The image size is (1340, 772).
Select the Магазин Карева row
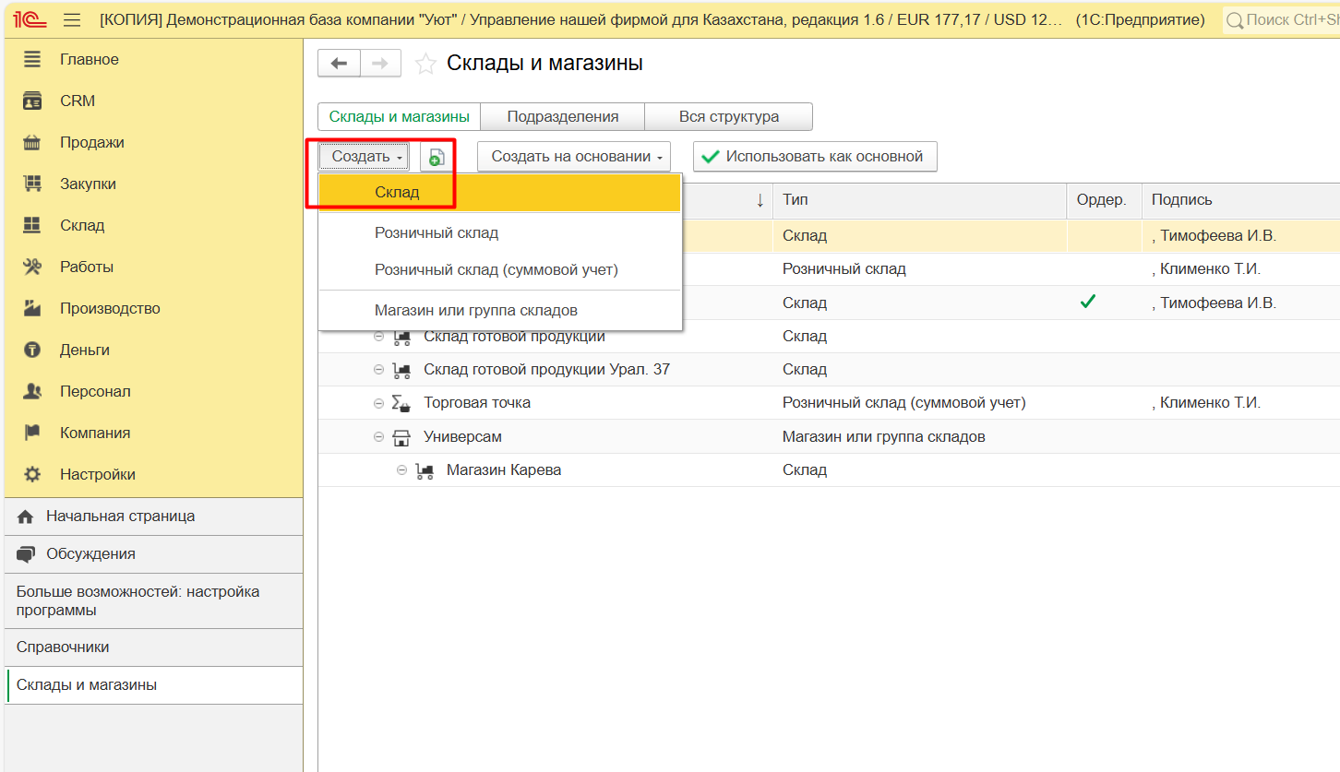[x=503, y=469]
